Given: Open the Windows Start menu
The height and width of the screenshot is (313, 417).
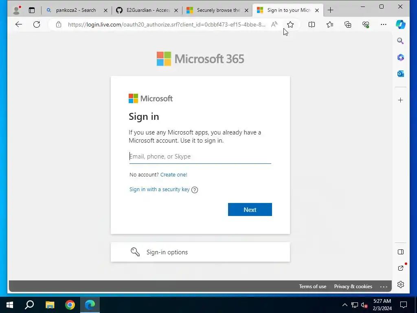Looking at the screenshot, I should click(x=10, y=305).
